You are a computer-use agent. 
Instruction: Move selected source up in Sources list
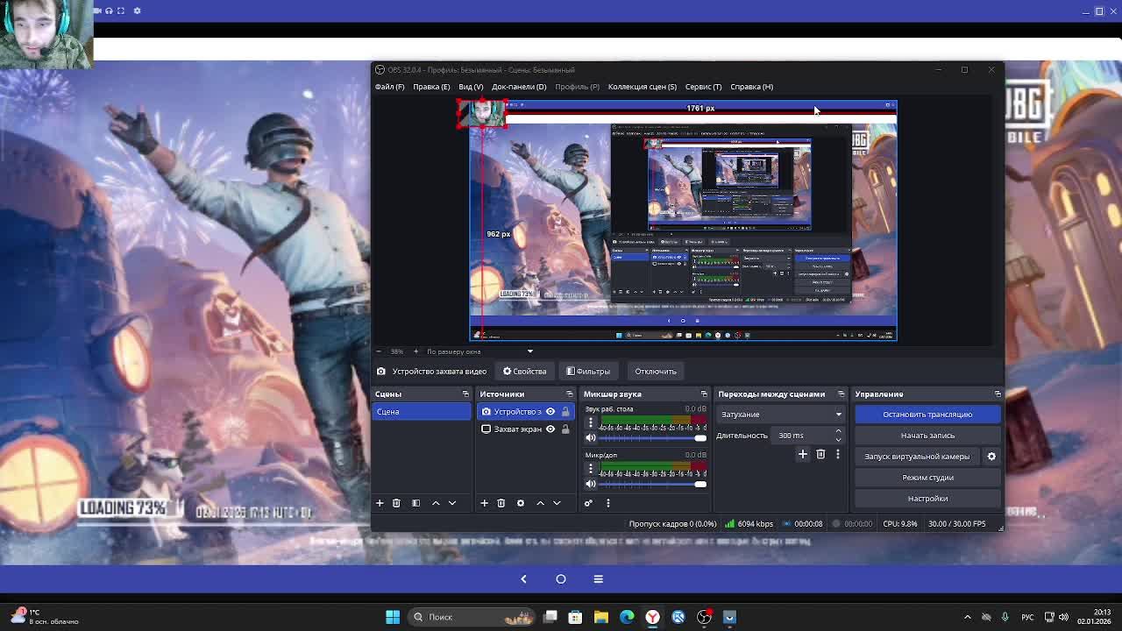pyautogui.click(x=540, y=503)
